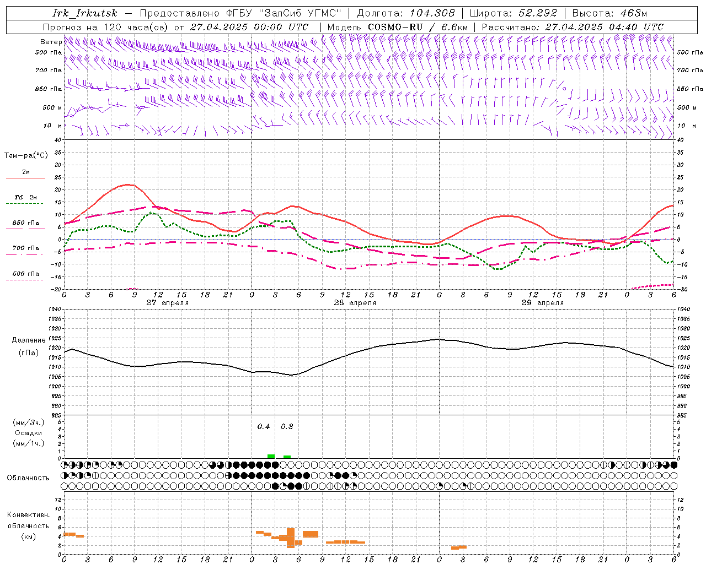706x564 pixels.
Task: Click the Широта: 52.292 value
Action: [x=514, y=13]
